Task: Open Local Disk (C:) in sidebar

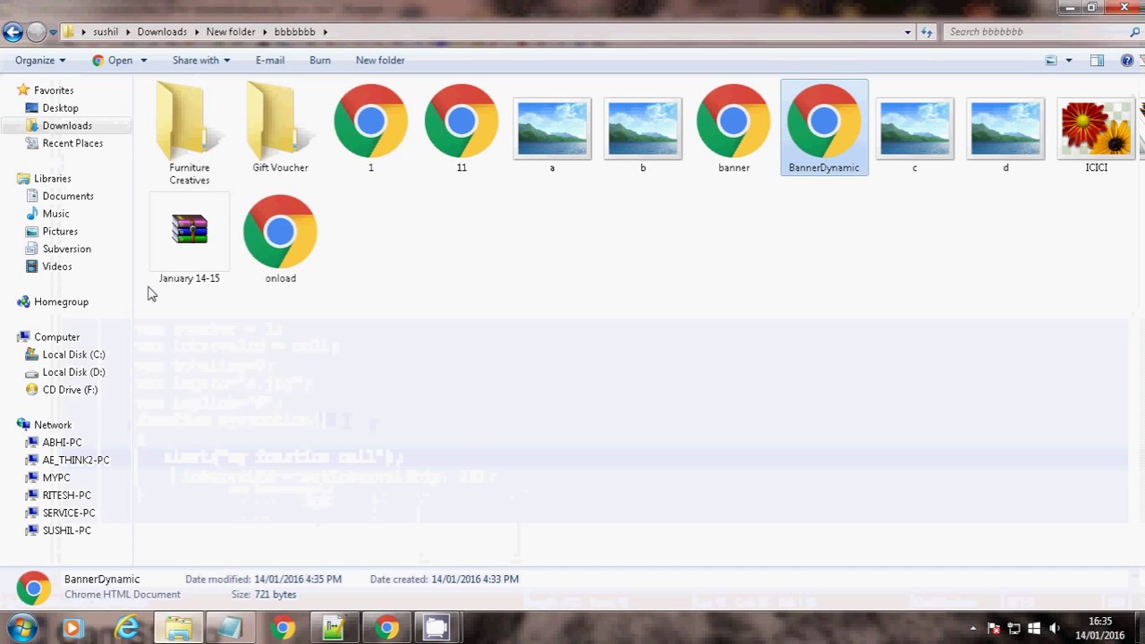Action: [73, 354]
